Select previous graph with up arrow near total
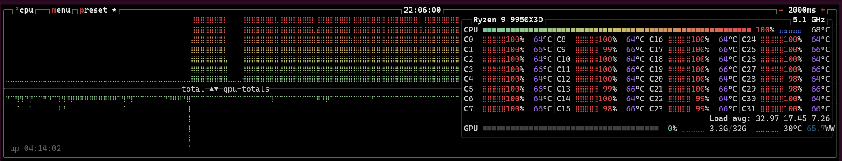The image size is (842, 161). pyautogui.click(x=212, y=89)
